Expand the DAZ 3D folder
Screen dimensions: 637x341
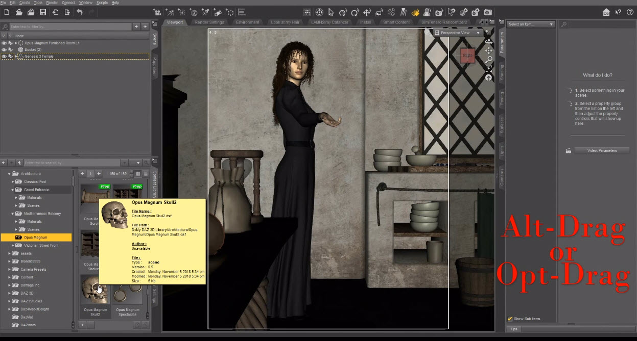pyautogui.click(x=9, y=293)
